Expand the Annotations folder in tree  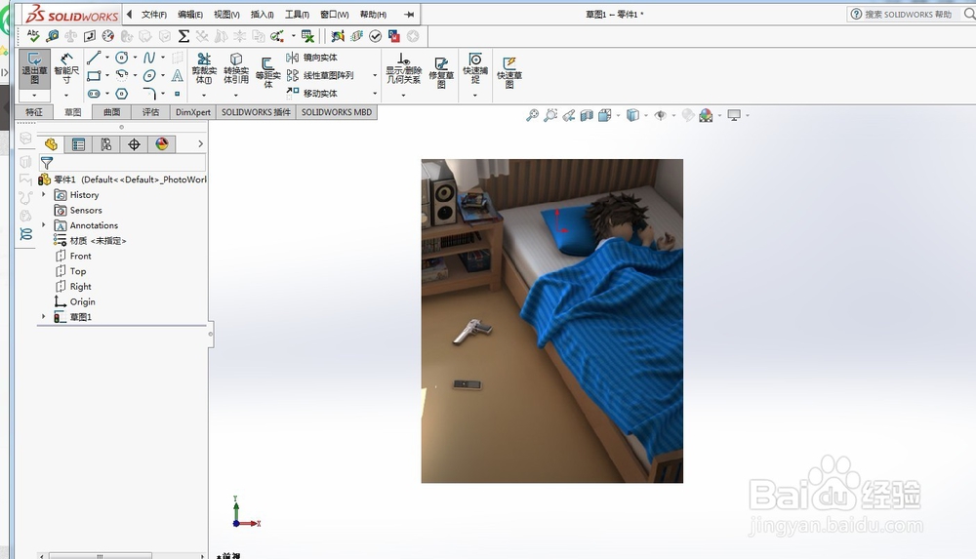click(44, 224)
